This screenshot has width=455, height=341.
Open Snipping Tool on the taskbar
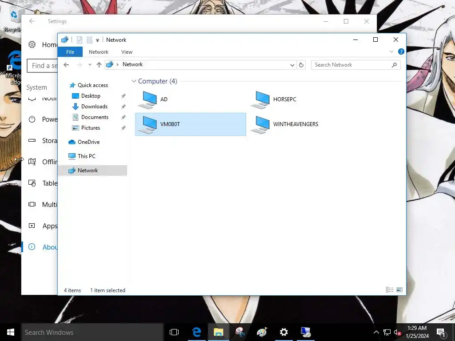240,332
